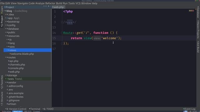Click the .gitattributes file icon
The width and height of the screenshot is (200, 112).
(x=7, y=97)
